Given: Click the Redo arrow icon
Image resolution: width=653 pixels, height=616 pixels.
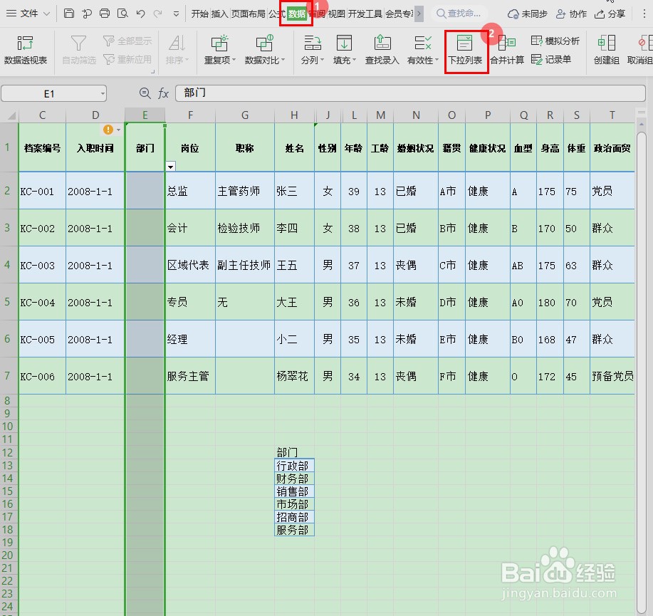Looking at the screenshot, I should (157, 14).
